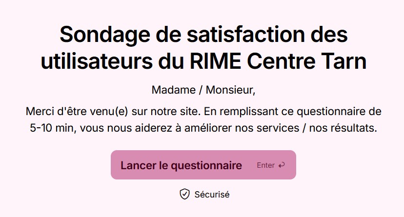Click the "Sondage de satisfaction des" heading line
The image size is (404, 217).
[203, 37]
